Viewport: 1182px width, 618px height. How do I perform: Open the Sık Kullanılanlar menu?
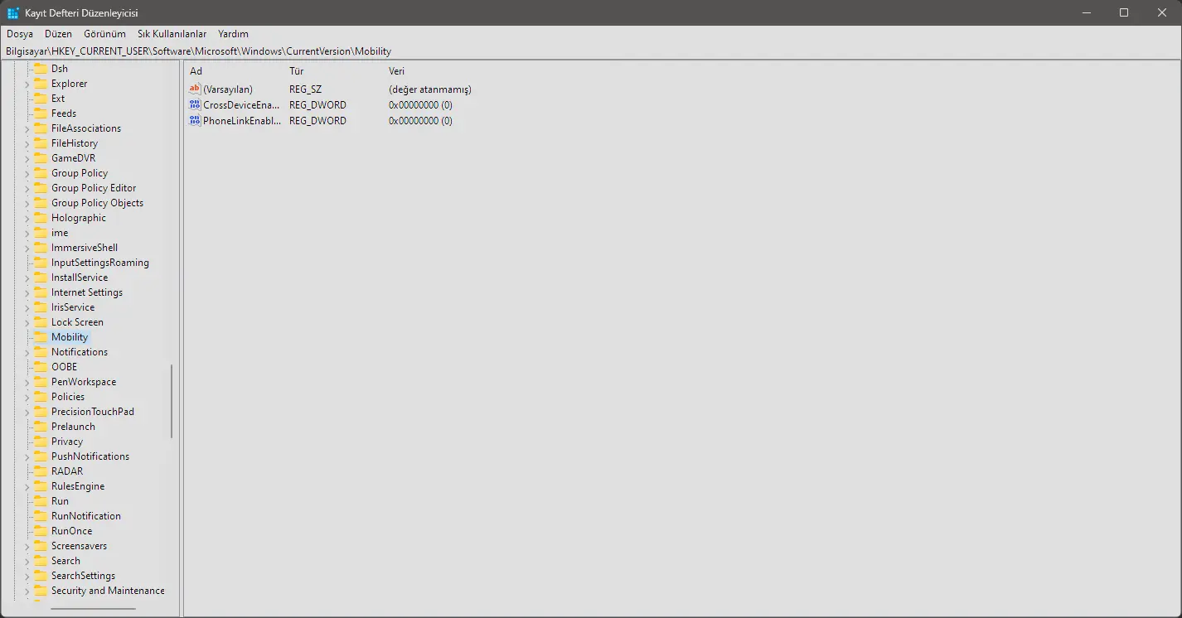(x=172, y=34)
